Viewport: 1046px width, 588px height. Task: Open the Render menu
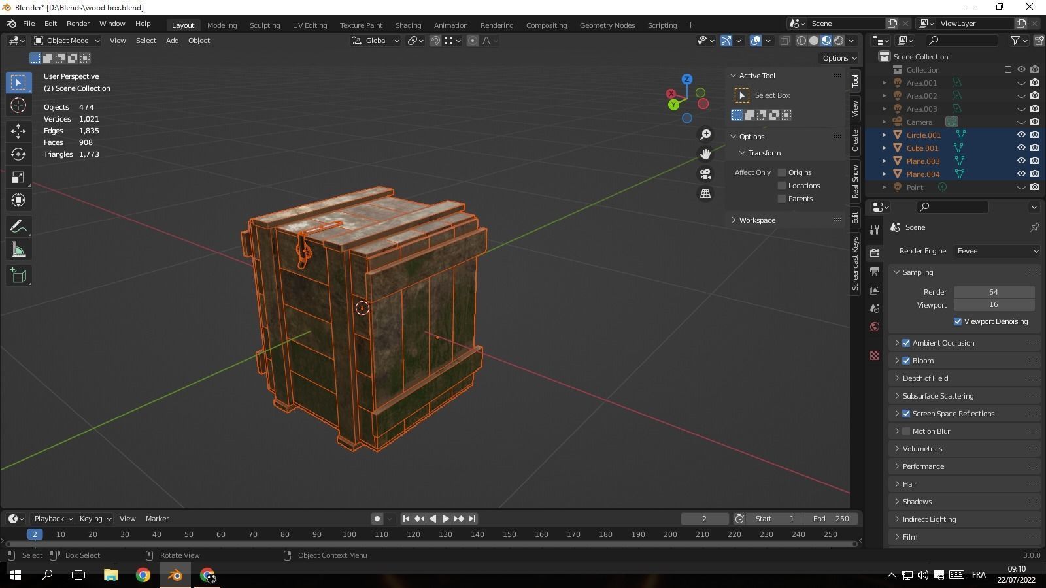78,24
